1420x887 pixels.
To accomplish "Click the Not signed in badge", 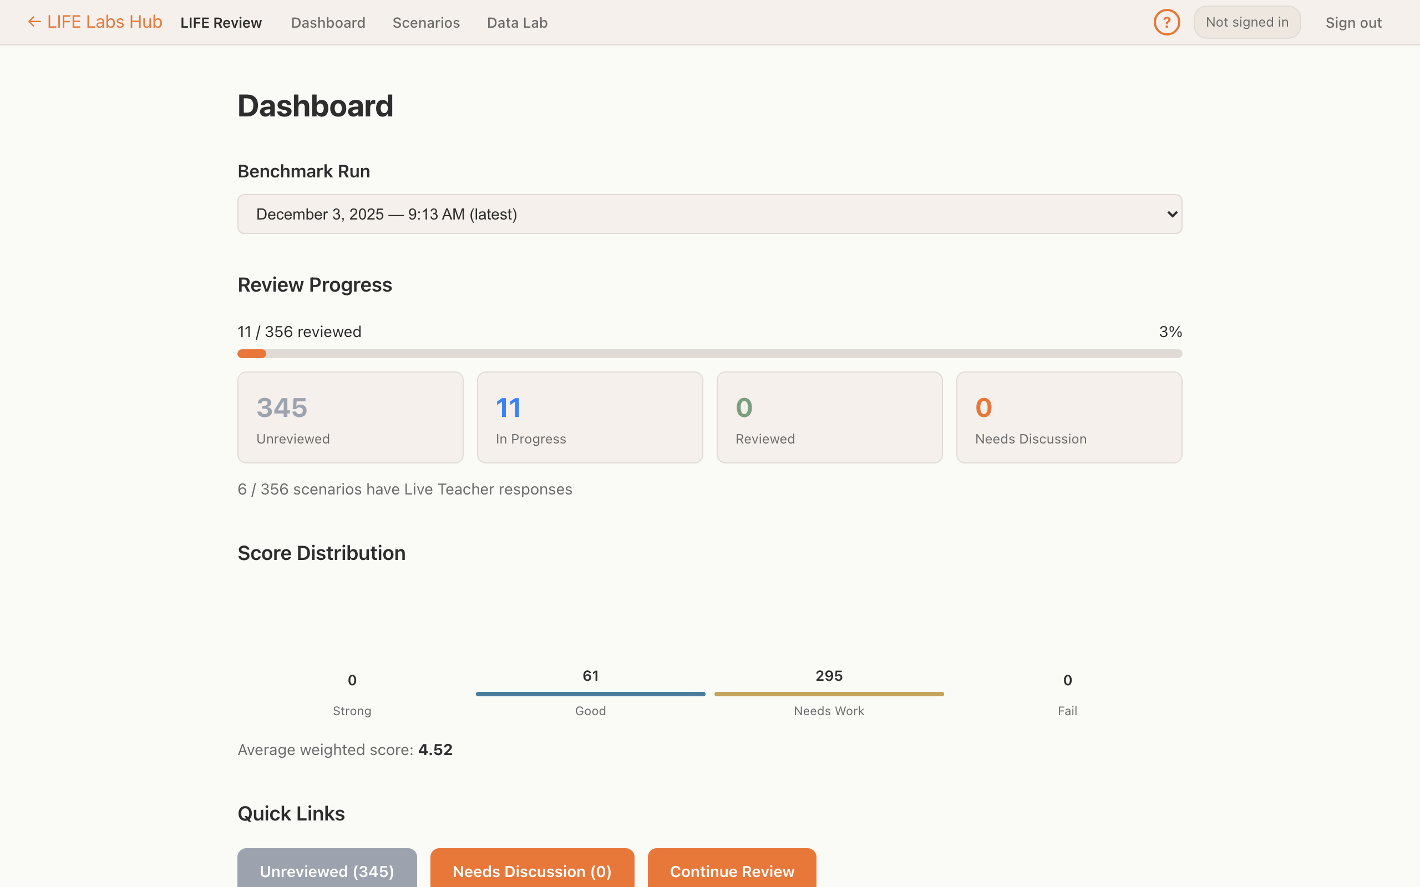I will coord(1247,22).
